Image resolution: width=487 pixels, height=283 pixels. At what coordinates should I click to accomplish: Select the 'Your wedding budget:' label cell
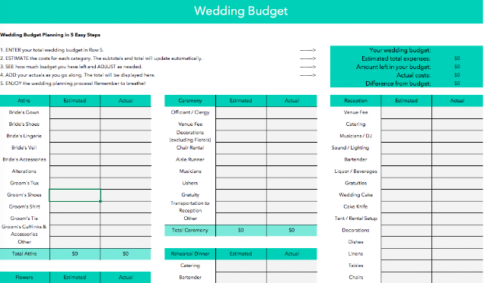[x=399, y=50]
